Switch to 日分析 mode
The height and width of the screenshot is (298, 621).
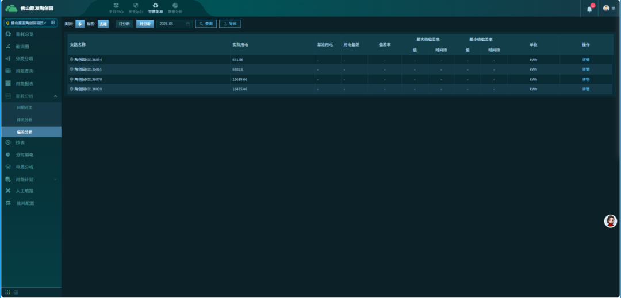pyautogui.click(x=124, y=24)
